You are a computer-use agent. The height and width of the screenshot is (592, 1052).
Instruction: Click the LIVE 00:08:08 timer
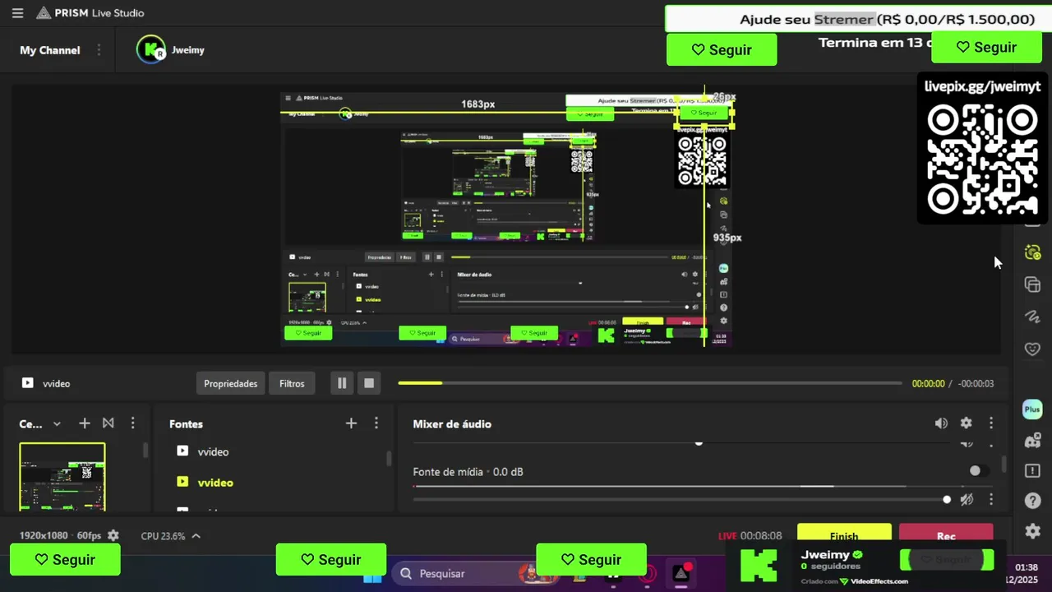(x=750, y=535)
